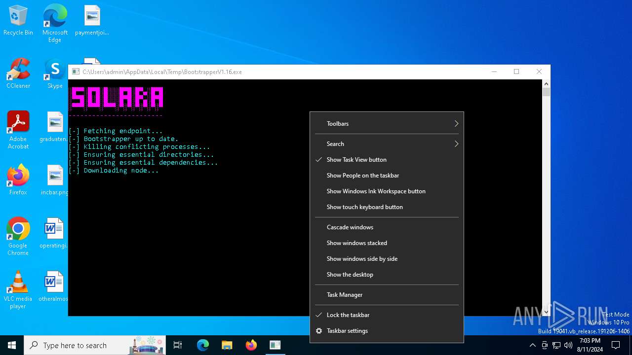Select the otheralmos Word document on desktop

(53, 287)
